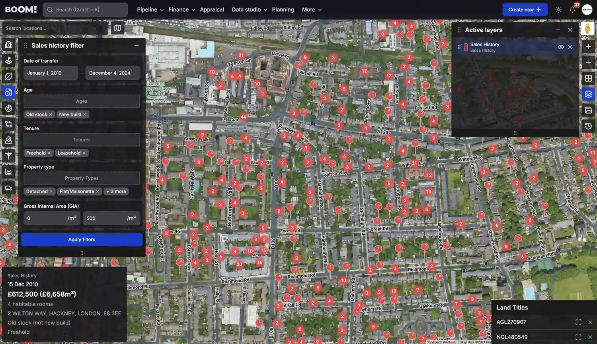Click the minimum GIA field showing 0
The height and width of the screenshot is (344, 597).
tap(52, 218)
